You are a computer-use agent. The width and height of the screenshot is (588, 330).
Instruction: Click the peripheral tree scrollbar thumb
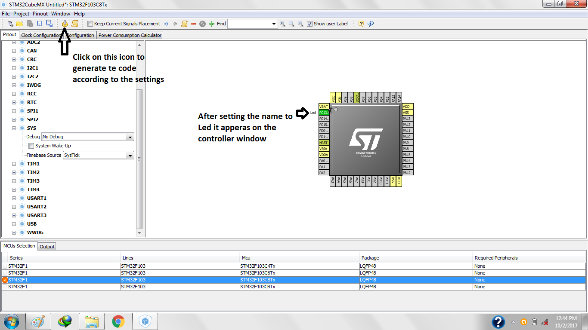coord(139,159)
